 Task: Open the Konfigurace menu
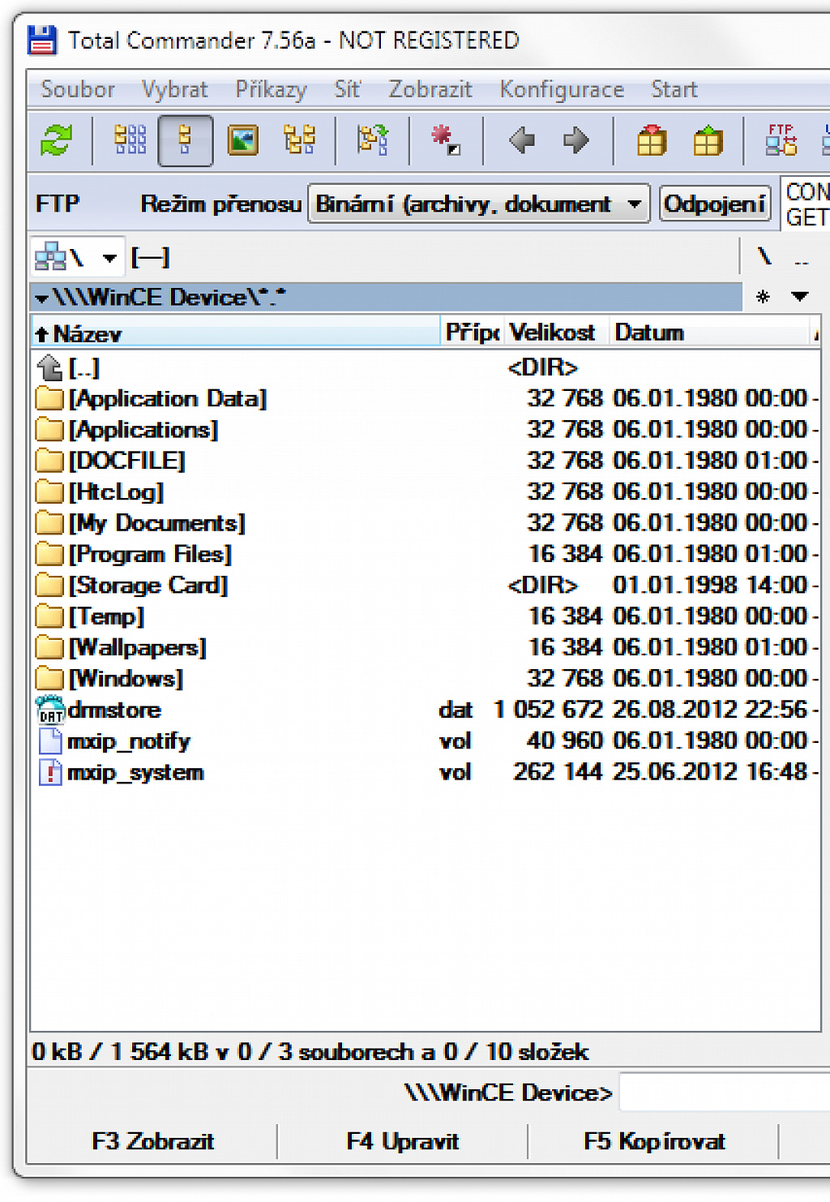tap(562, 89)
